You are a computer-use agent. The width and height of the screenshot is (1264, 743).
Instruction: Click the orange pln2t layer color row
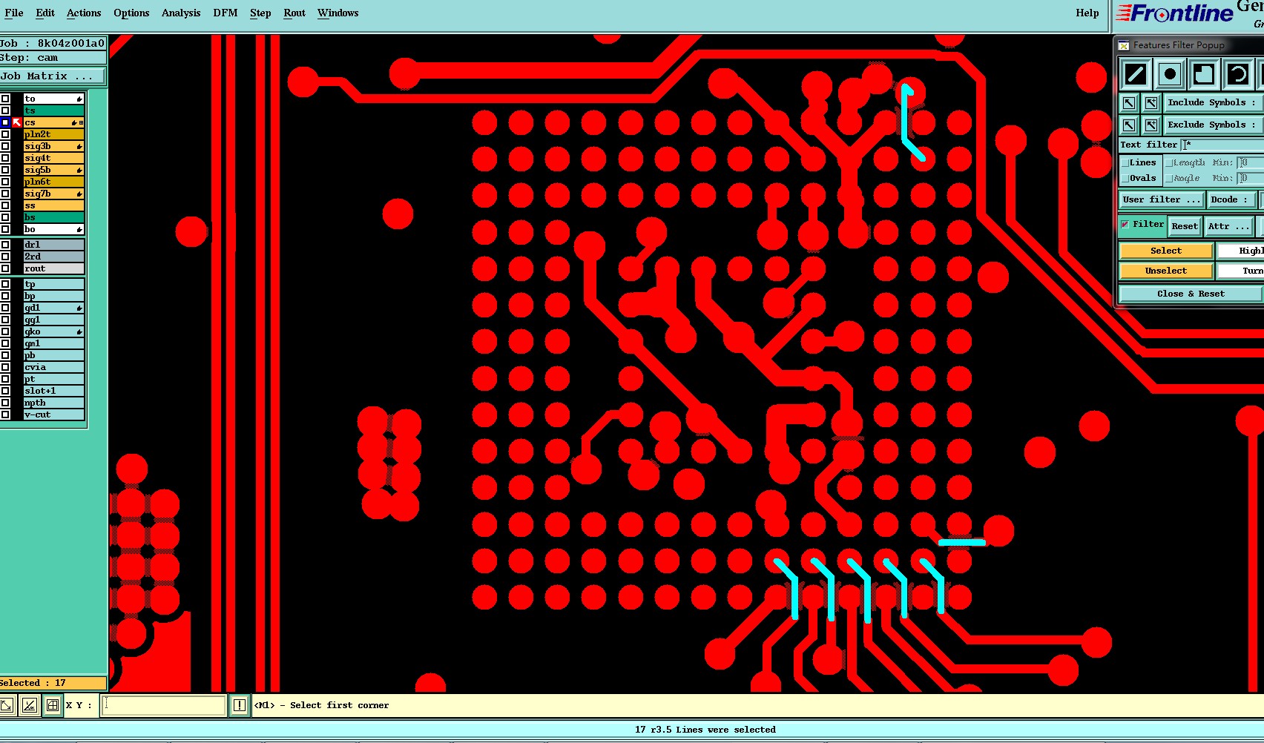point(53,134)
